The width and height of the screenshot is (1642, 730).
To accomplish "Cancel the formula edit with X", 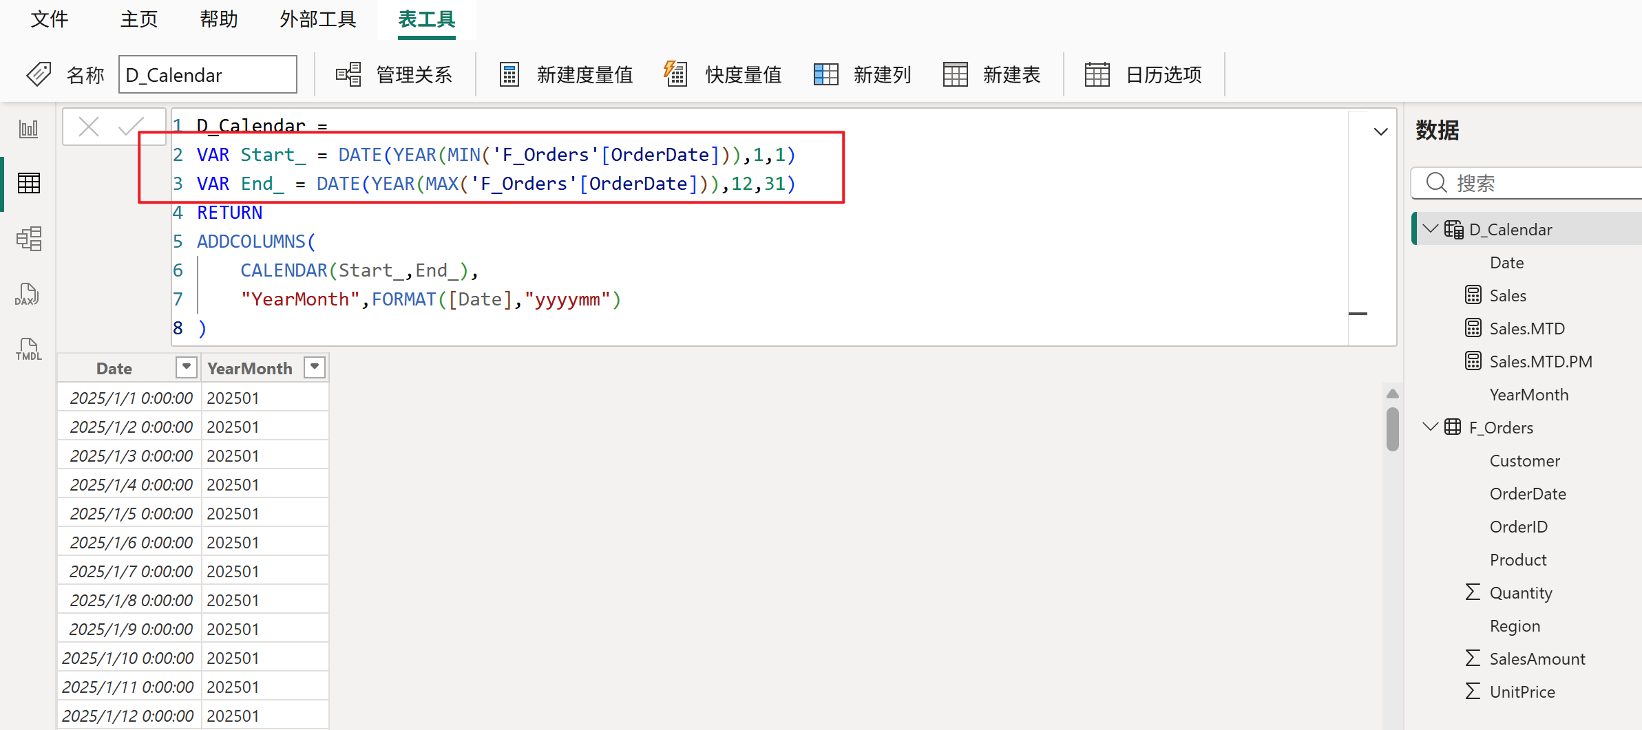I will click(89, 127).
